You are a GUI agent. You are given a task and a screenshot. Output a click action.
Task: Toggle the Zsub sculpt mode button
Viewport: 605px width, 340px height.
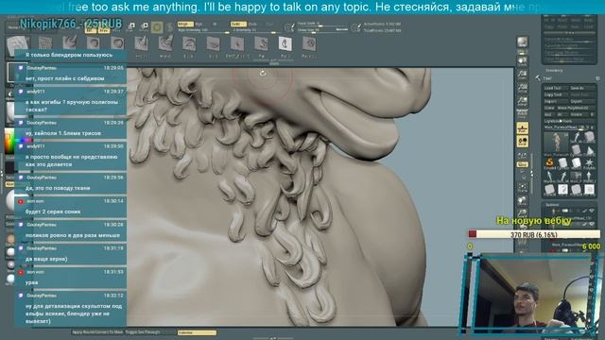(x=253, y=24)
